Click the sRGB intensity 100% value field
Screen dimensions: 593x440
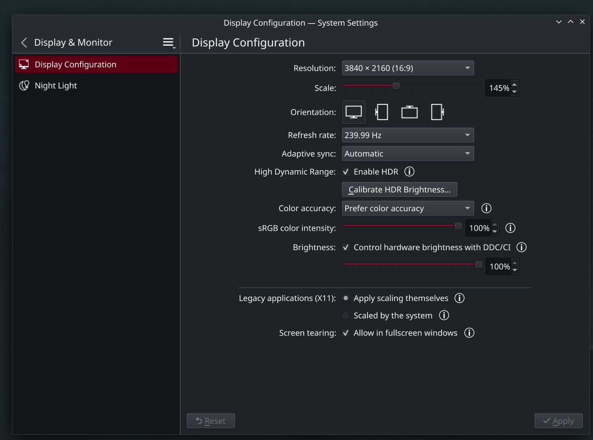coord(479,228)
